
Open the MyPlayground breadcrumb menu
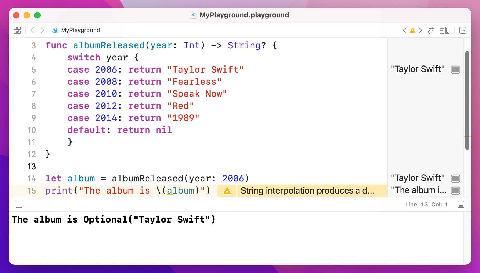click(x=80, y=30)
